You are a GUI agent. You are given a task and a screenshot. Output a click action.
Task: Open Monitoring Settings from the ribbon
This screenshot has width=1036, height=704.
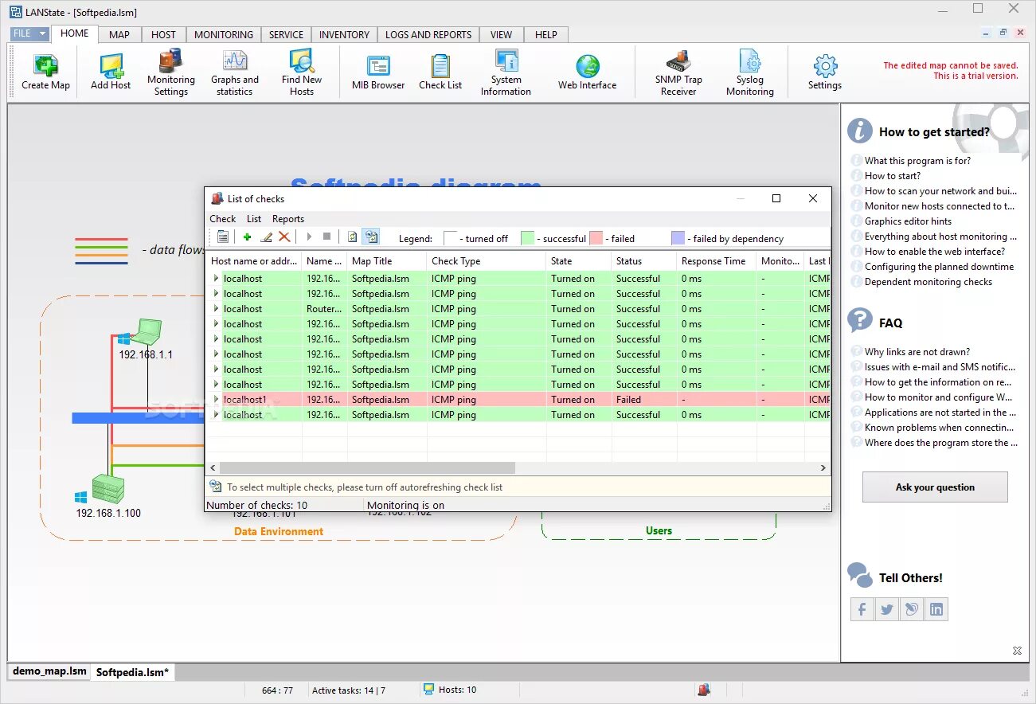170,61
